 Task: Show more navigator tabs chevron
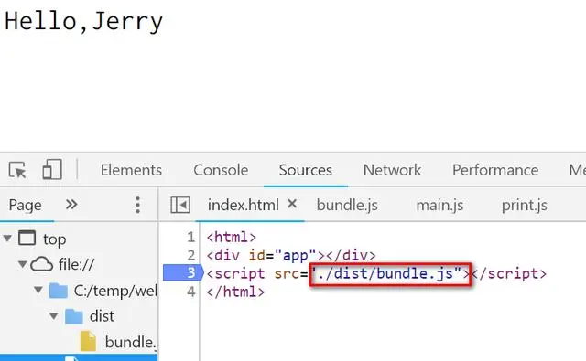(x=71, y=205)
